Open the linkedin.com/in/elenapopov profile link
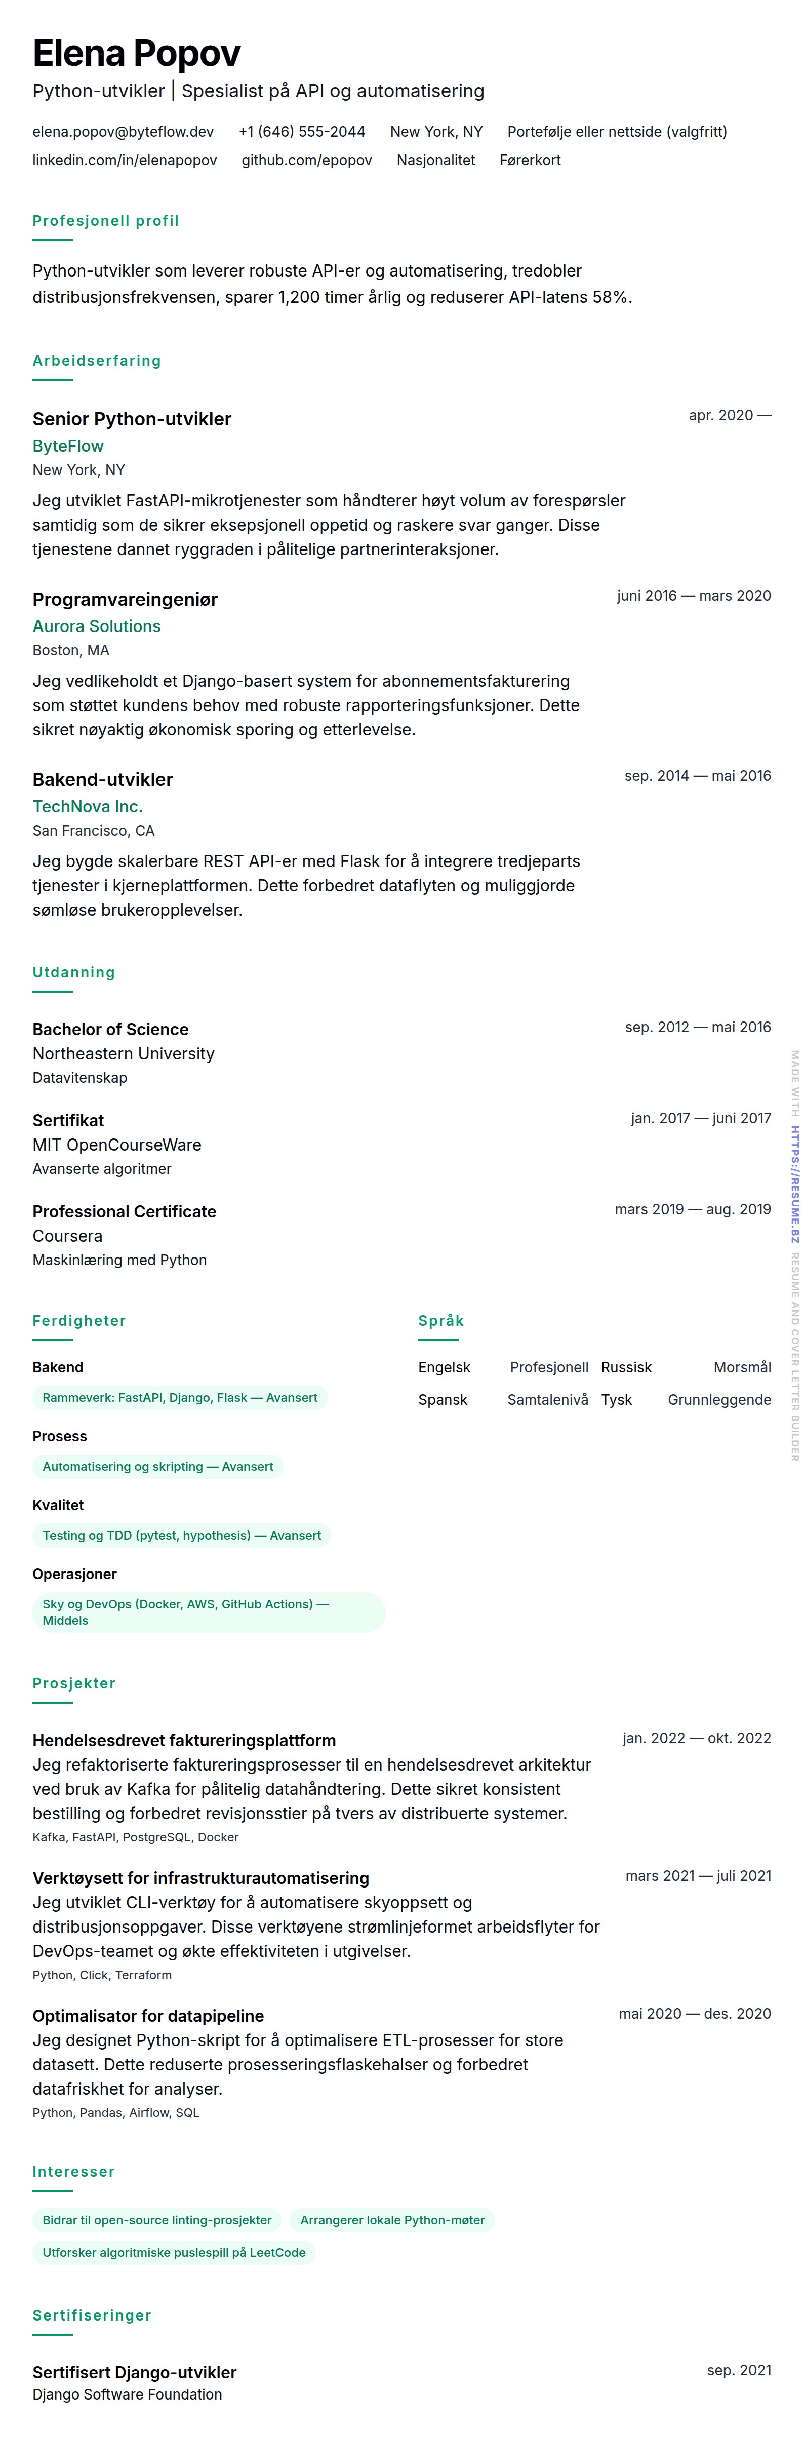This screenshot has height=2437, width=804. click(124, 160)
